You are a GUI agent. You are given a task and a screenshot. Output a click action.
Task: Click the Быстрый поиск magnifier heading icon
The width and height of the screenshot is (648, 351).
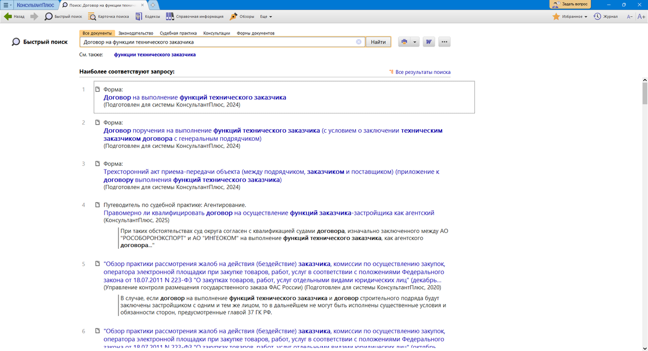pos(16,42)
